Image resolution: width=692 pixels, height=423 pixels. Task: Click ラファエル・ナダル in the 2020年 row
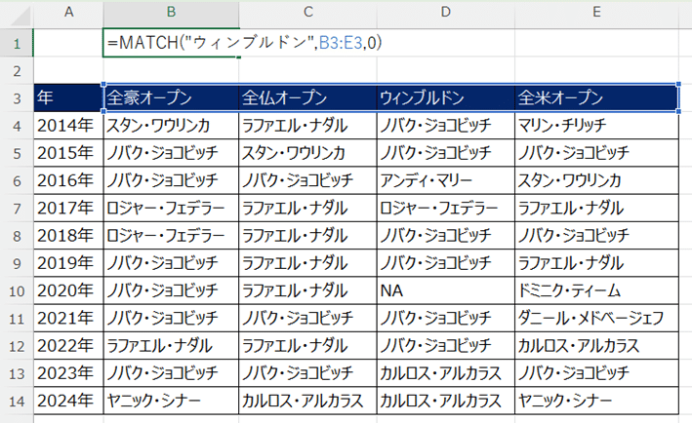click(x=308, y=290)
